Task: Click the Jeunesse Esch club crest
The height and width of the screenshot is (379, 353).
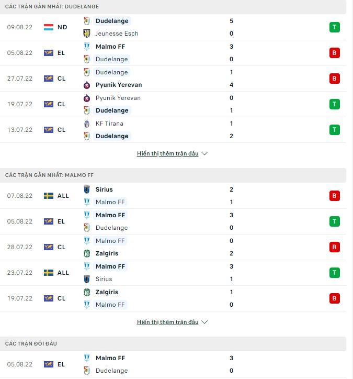Action: click(x=87, y=34)
